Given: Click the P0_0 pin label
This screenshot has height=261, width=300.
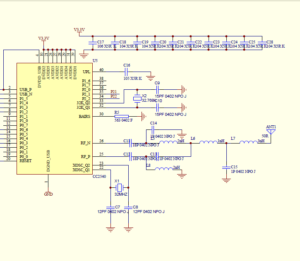Looking at the screenshot, I should point(24,157).
